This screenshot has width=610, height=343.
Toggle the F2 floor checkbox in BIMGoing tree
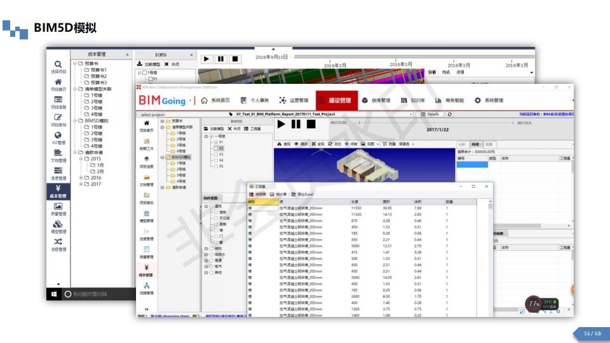pos(216,148)
